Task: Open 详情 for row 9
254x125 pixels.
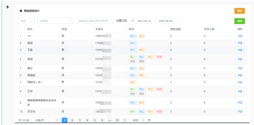Action: pos(240,102)
